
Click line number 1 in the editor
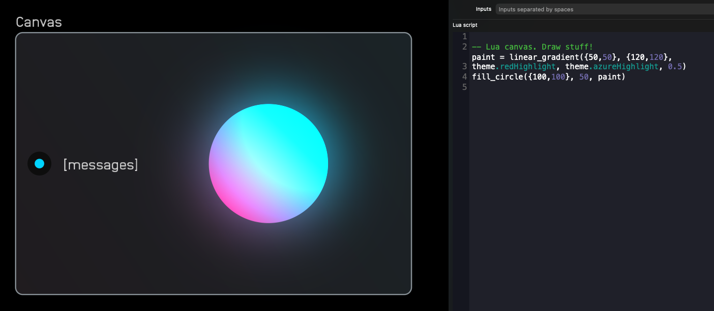coord(464,36)
